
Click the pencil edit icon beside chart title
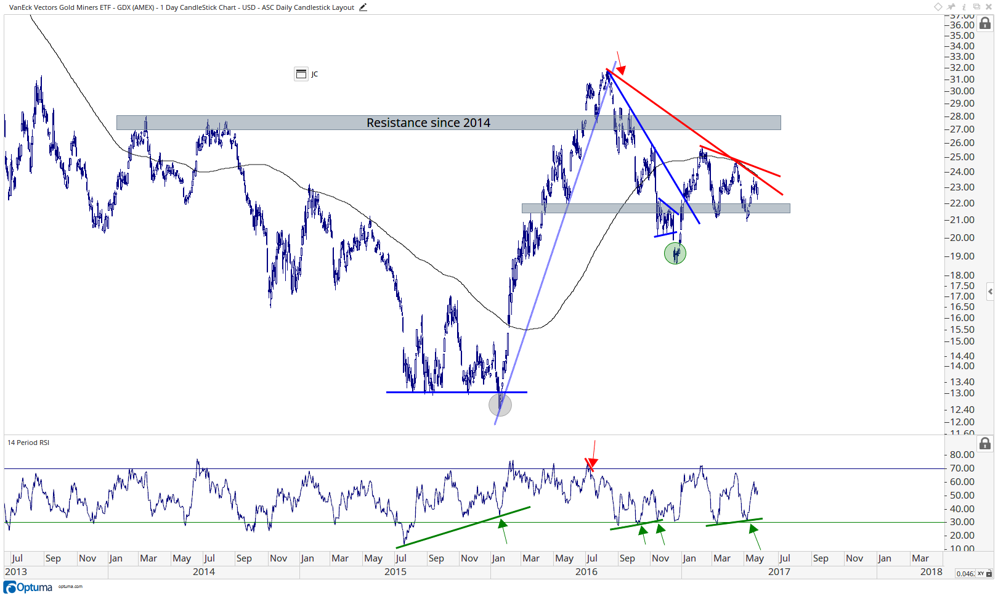[363, 7]
